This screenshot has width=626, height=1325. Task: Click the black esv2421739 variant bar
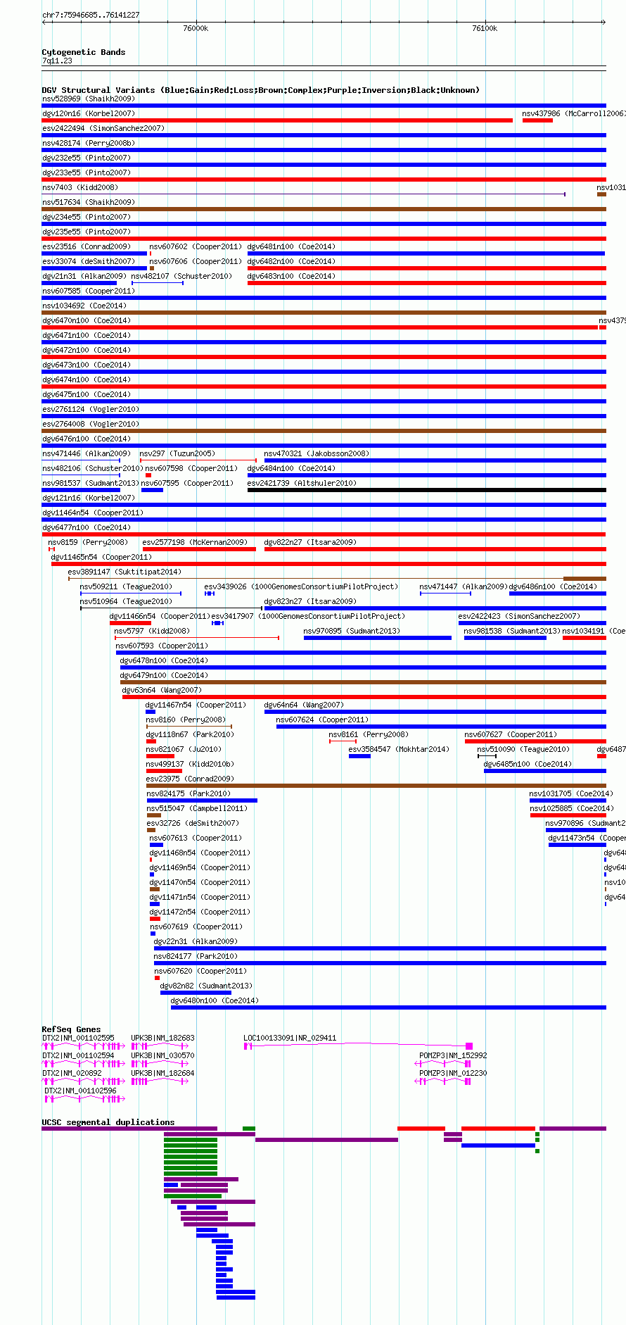(427, 490)
